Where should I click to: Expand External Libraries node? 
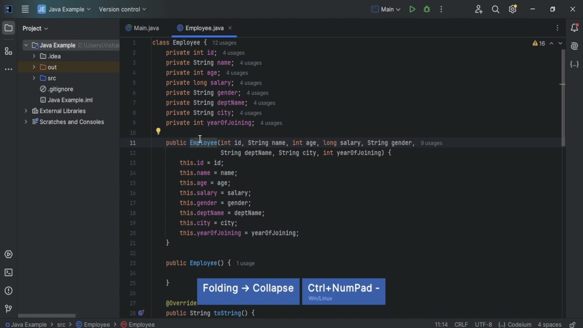(26, 111)
